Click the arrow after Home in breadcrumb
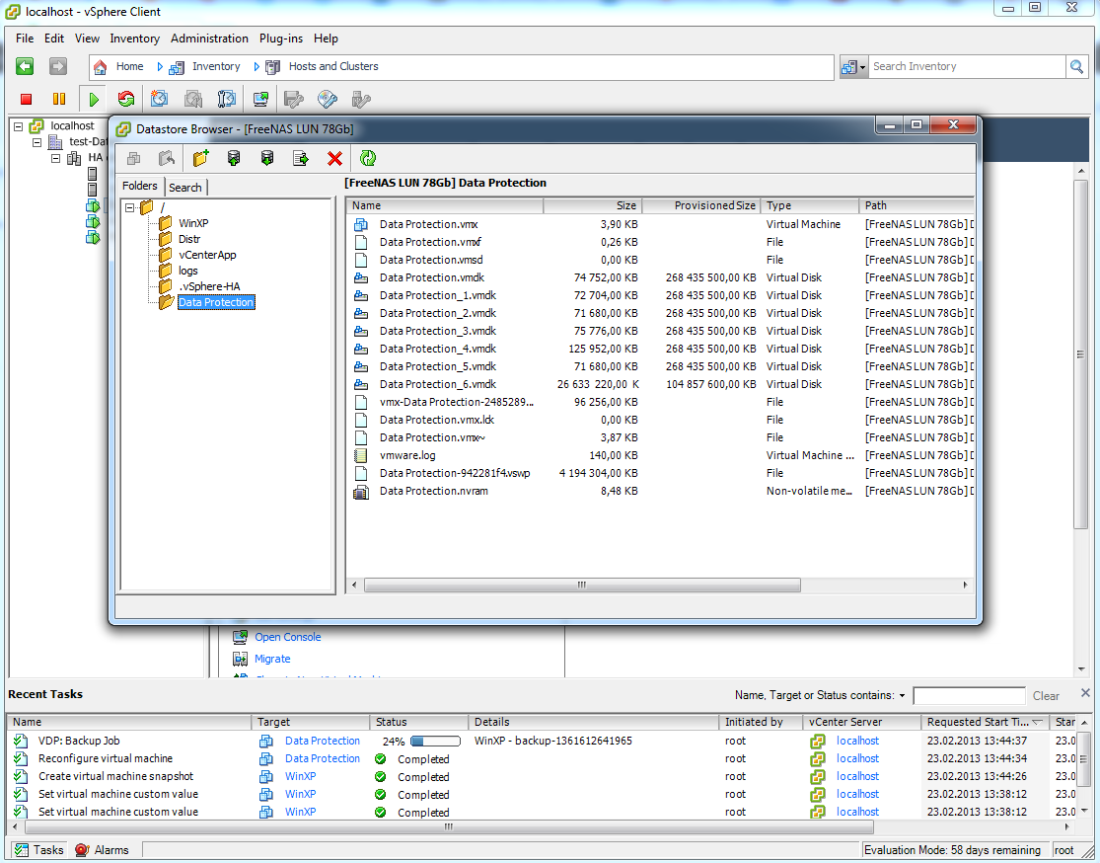This screenshot has width=1100, height=863. coord(160,67)
